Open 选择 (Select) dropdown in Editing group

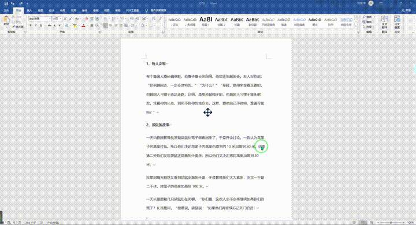pyautogui.click(x=368, y=27)
